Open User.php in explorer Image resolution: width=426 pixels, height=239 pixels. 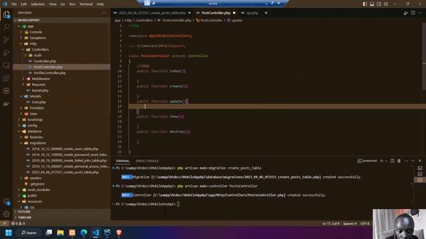click(39, 102)
